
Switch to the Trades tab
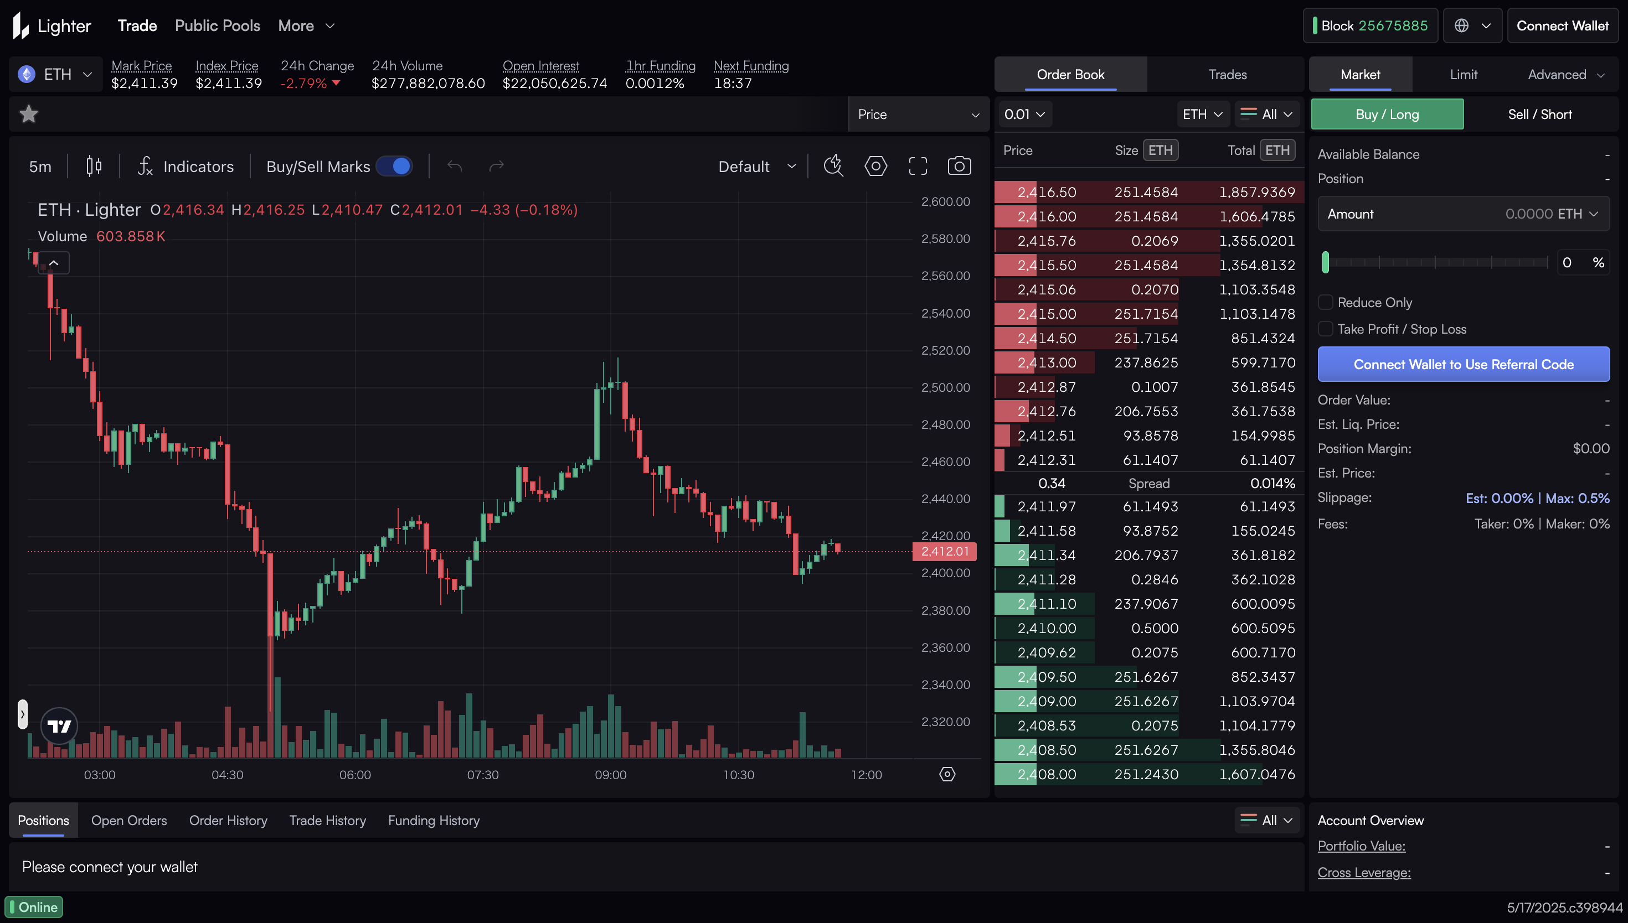[x=1227, y=74]
